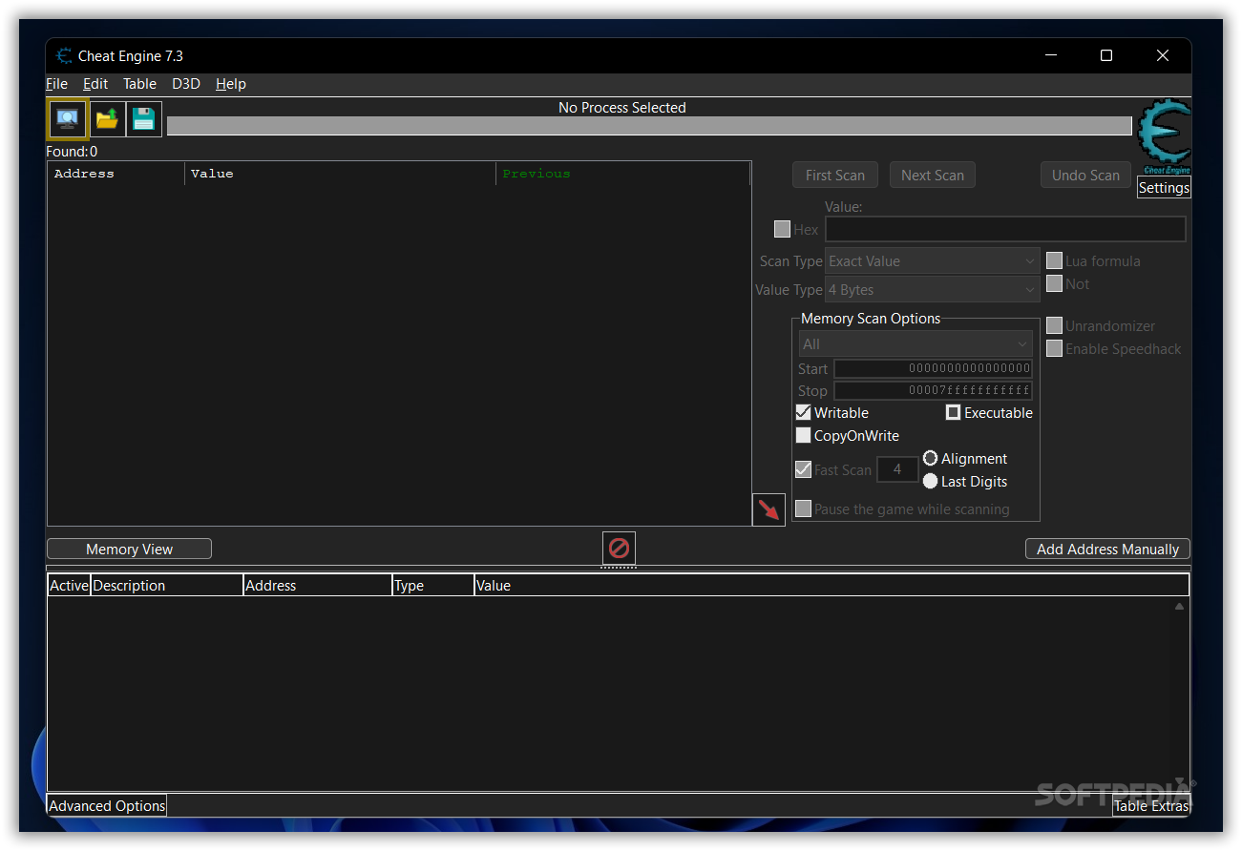Click the Description column header
This screenshot has height=851, width=1242.
point(167,585)
